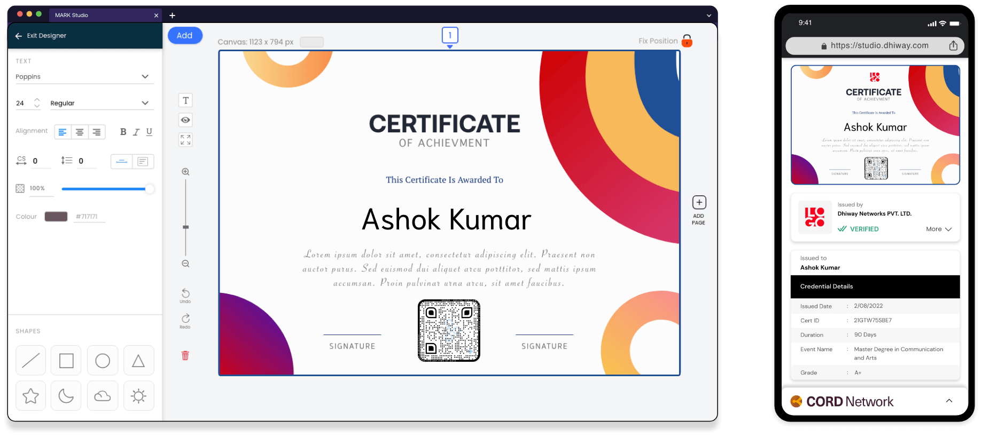Select the single-line text box mode
The width and height of the screenshot is (982, 437).
(x=122, y=161)
